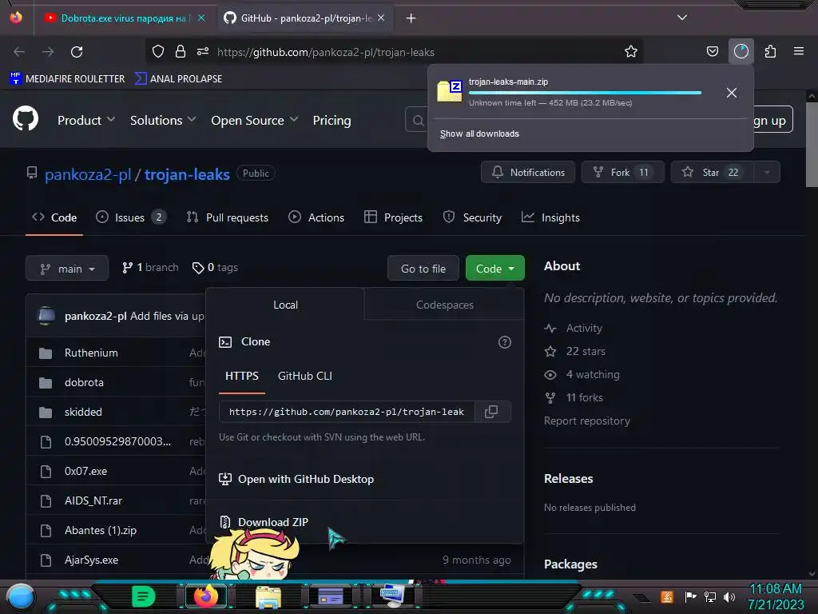Screen dimensions: 818x614
Task: Star the trojan-leaks repository
Action: tap(712, 173)
